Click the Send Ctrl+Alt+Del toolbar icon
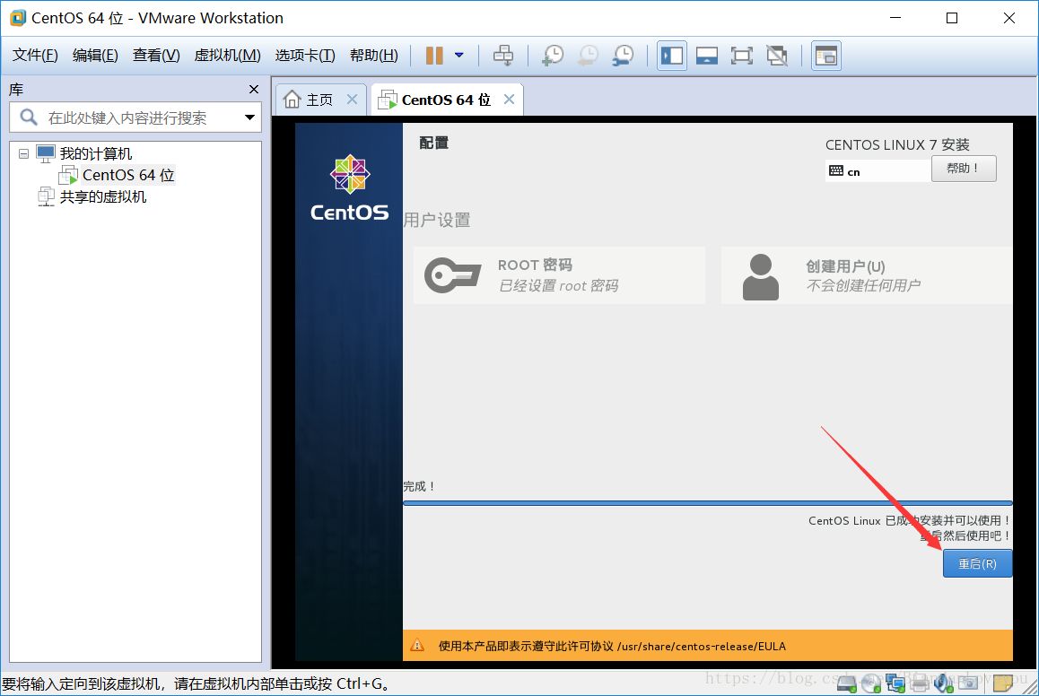The height and width of the screenshot is (696, 1039). pyautogui.click(x=503, y=56)
